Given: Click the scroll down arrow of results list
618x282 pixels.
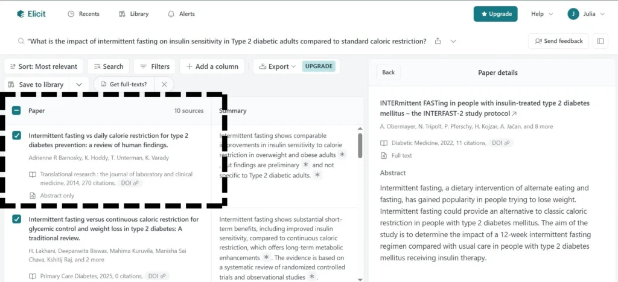Looking at the screenshot, I should [360, 279].
